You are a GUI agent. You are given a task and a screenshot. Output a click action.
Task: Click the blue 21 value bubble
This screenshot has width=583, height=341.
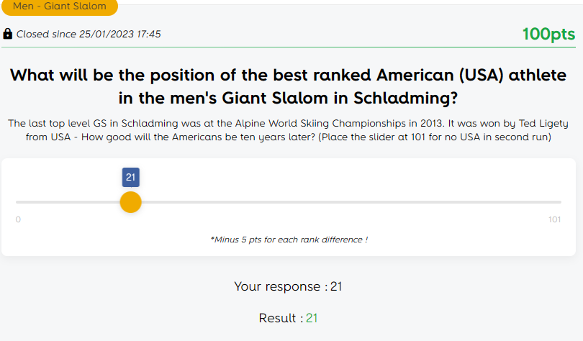[x=130, y=177]
